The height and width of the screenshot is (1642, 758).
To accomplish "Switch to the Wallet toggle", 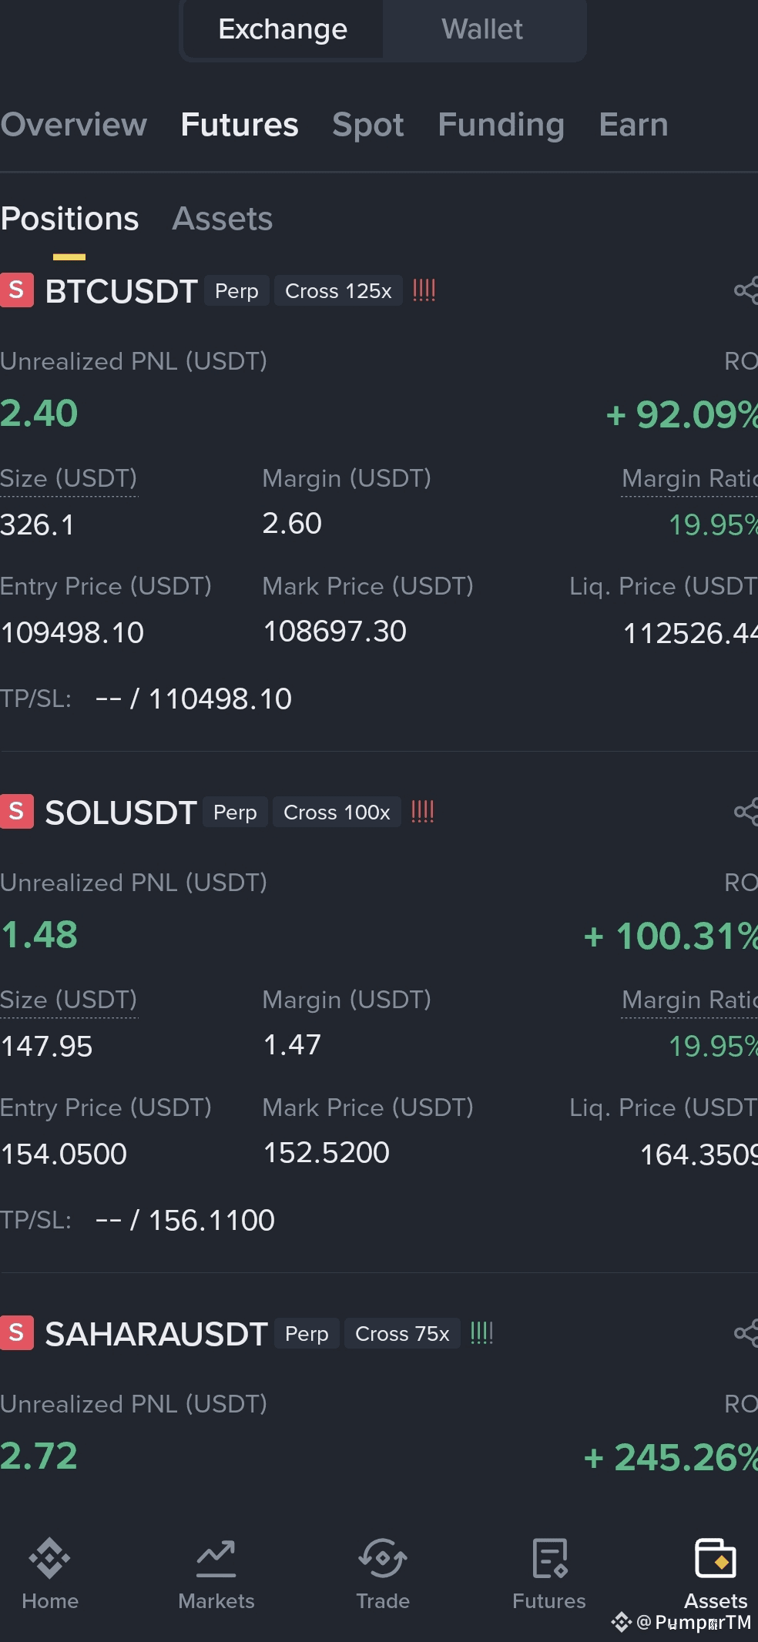I will 482,29.
